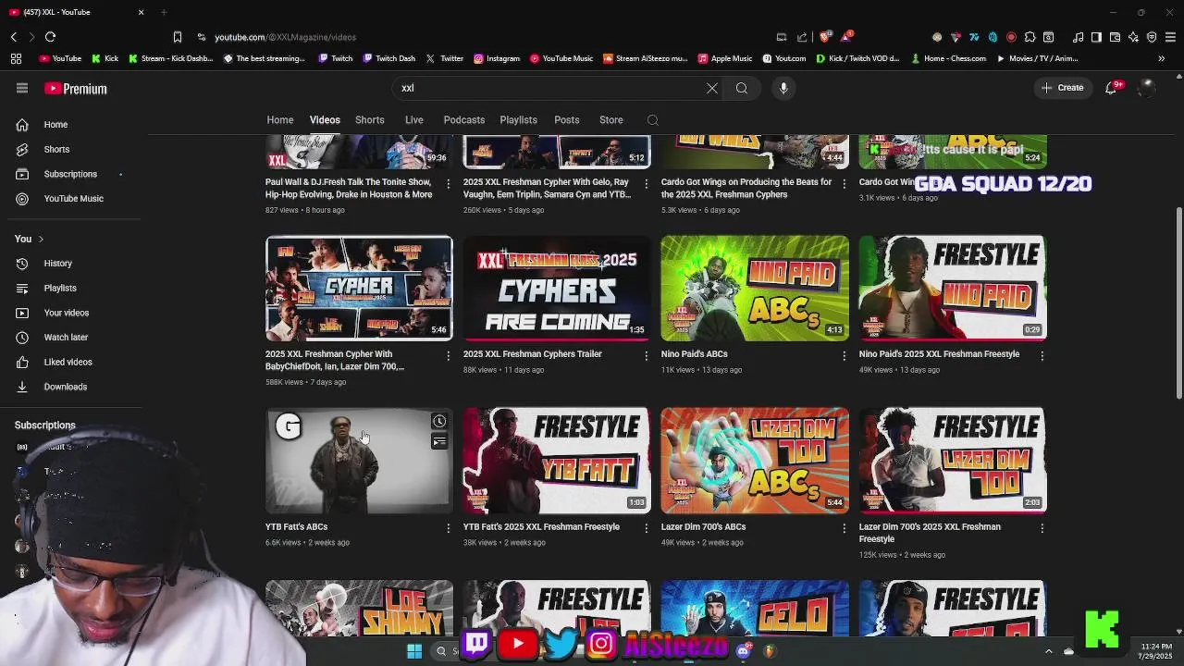Open the Brave VPN shield icon
This screenshot has width=1184, height=666.
click(1152, 37)
